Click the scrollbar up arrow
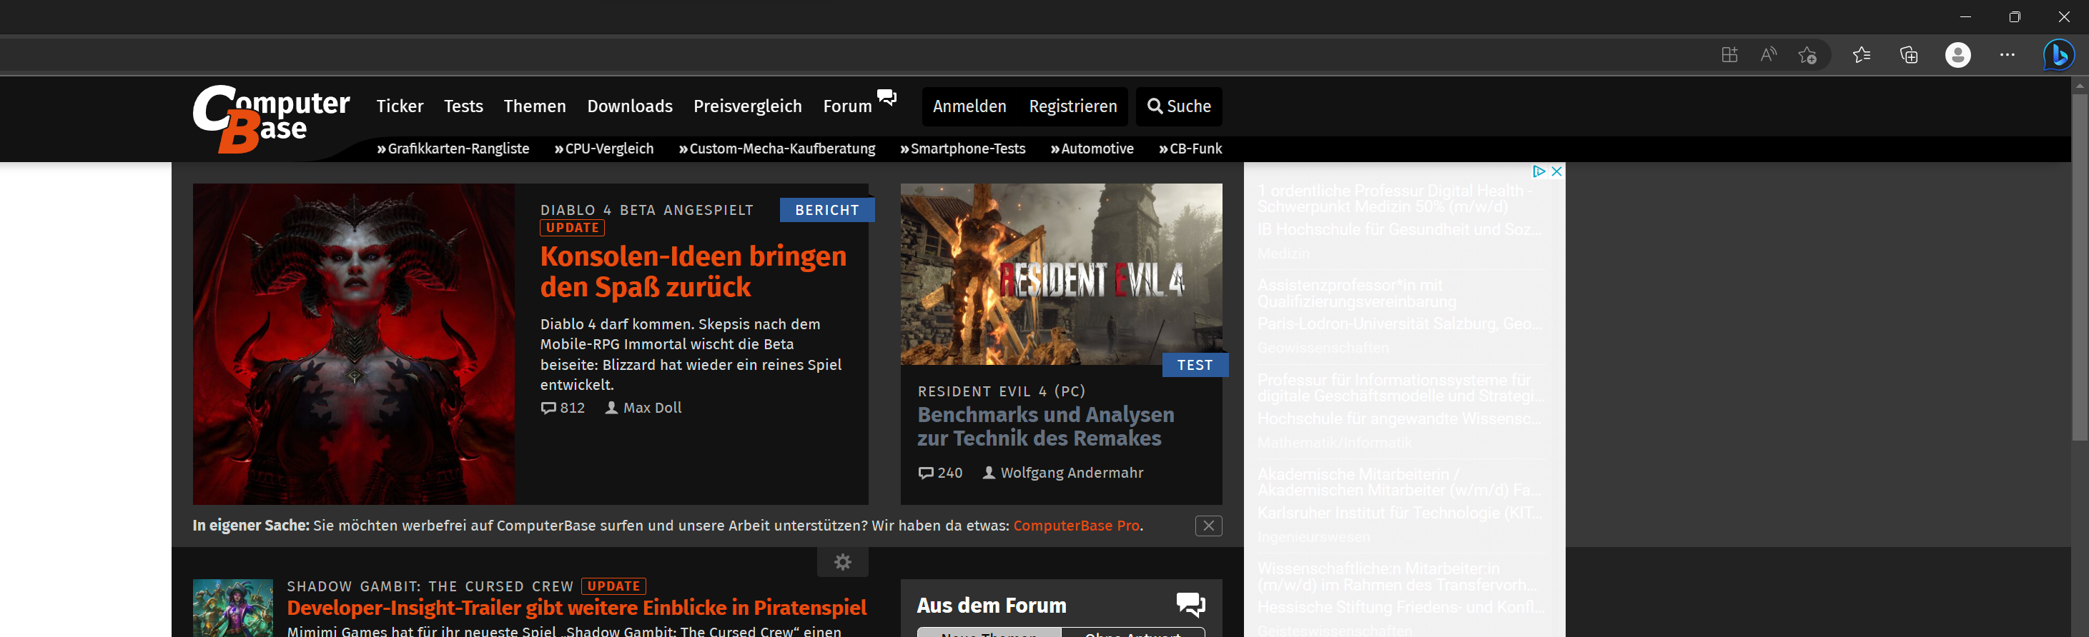Viewport: 2089px width, 637px height. (x=2079, y=85)
